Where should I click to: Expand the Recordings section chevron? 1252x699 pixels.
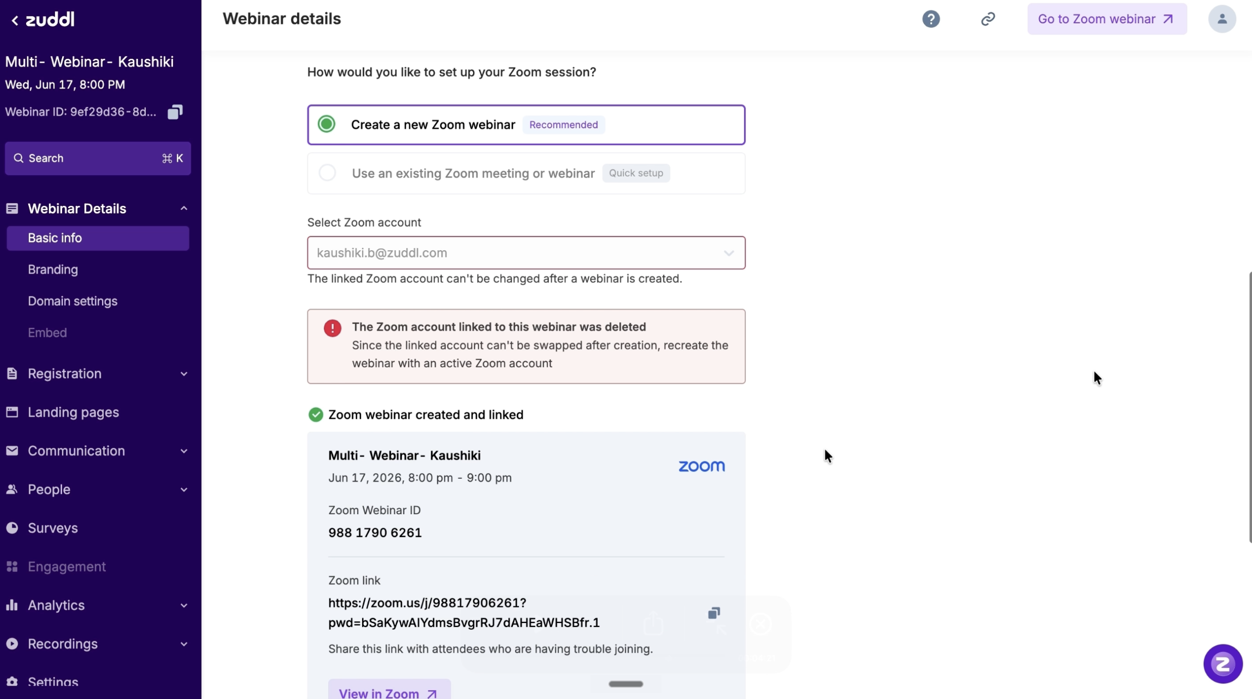[184, 644]
